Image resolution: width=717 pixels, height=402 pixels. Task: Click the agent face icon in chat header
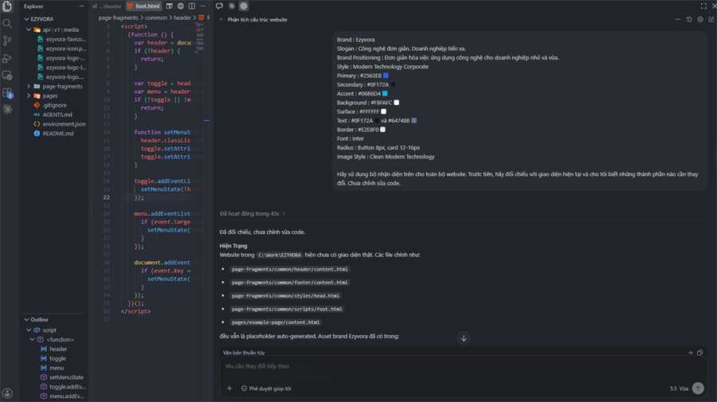[x=244, y=6]
